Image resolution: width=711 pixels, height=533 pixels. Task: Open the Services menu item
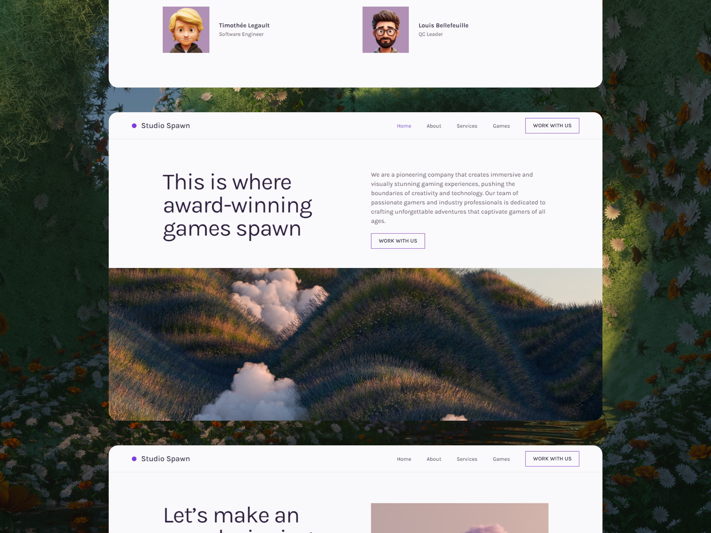coord(467,126)
